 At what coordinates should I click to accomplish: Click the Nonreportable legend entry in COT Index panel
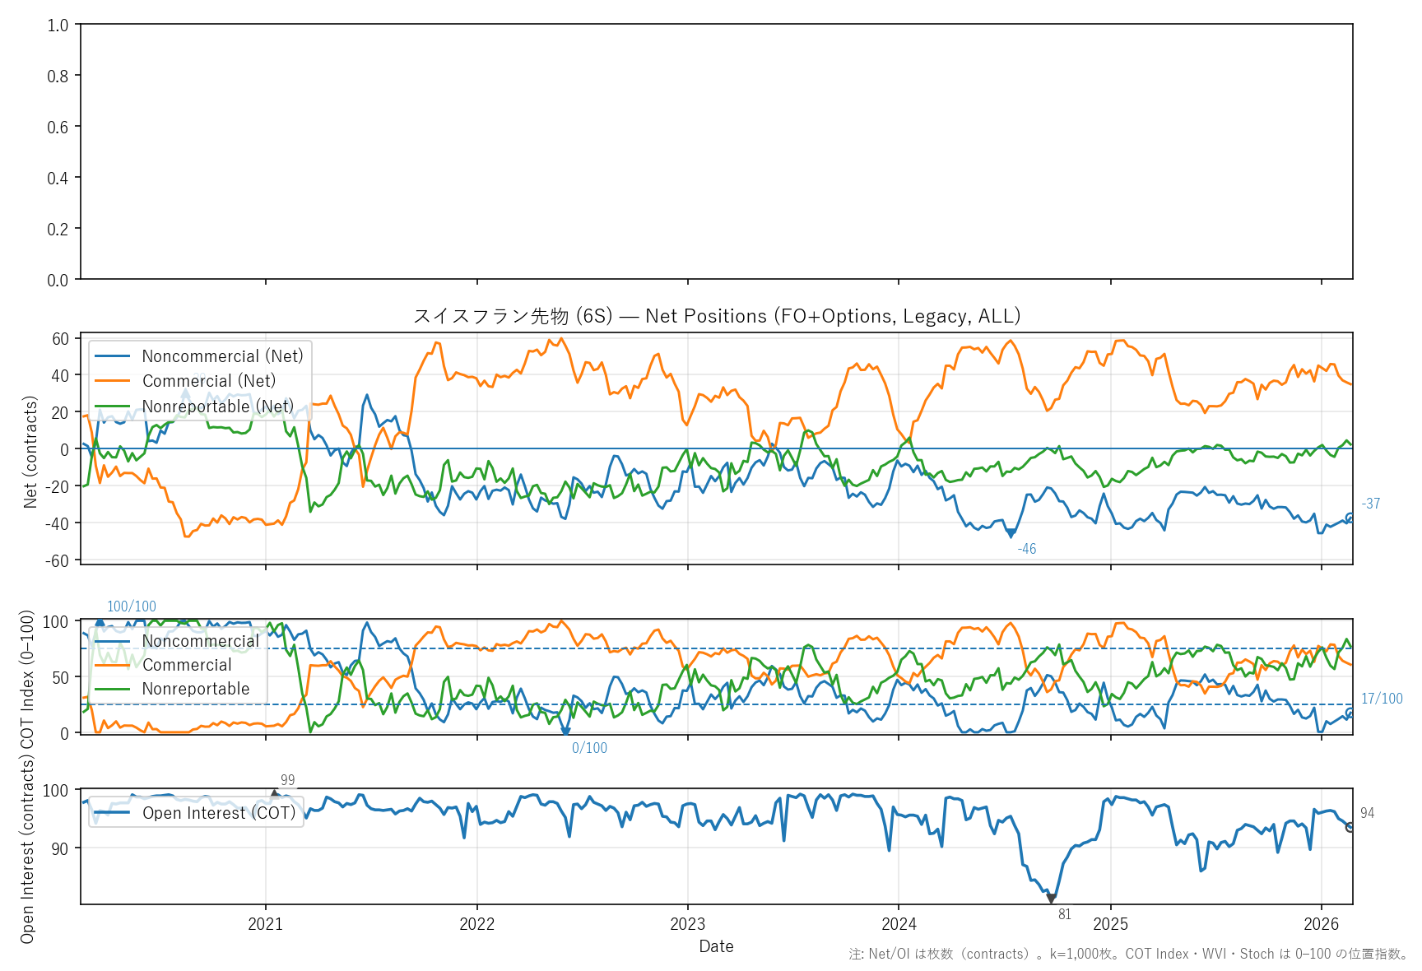coord(195,689)
